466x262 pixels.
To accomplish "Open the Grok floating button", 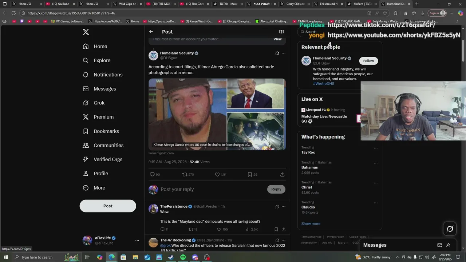I will pos(450,229).
